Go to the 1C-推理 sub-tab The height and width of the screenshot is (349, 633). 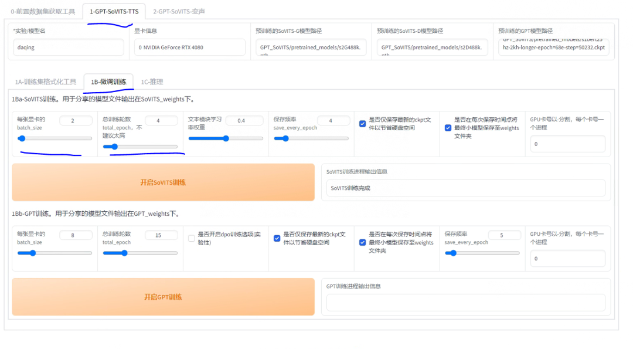tap(152, 82)
